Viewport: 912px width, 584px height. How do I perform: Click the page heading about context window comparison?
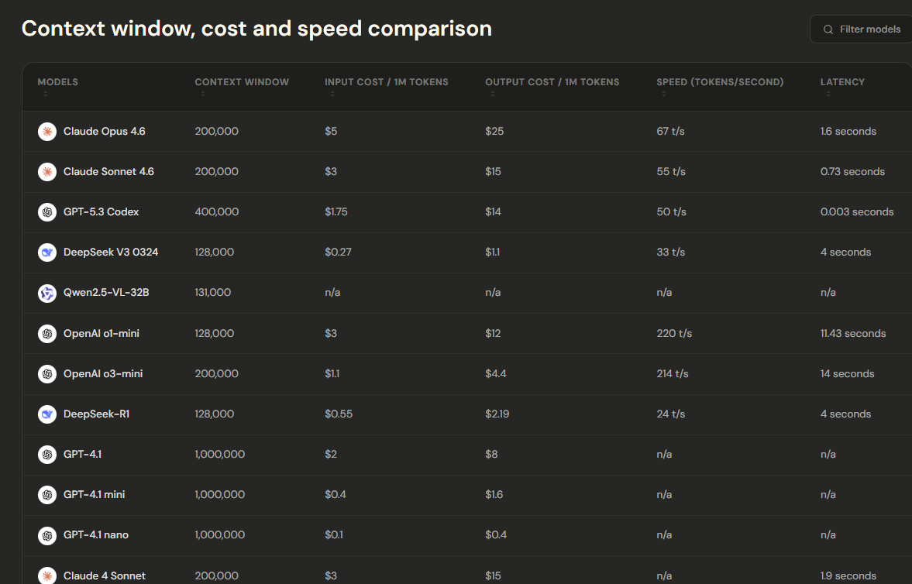[256, 29]
